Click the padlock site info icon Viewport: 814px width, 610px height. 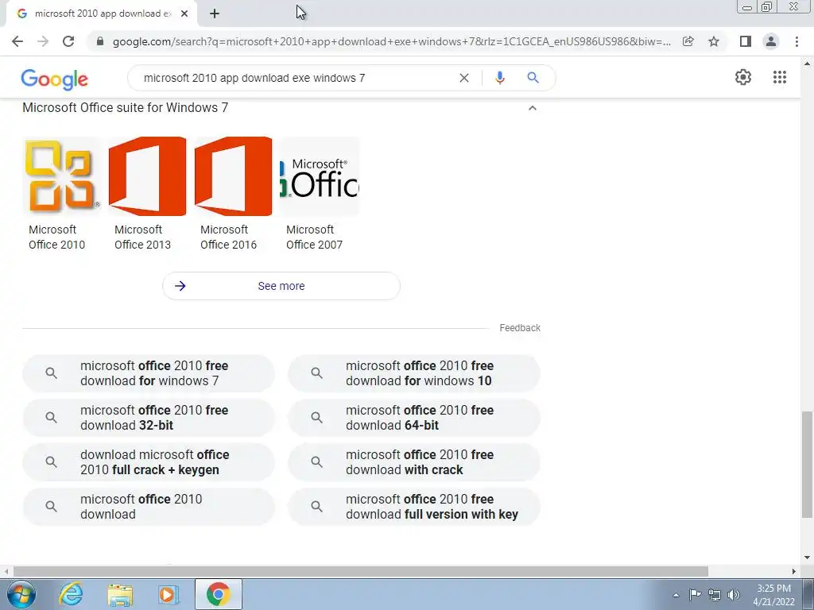tap(100, 41)
